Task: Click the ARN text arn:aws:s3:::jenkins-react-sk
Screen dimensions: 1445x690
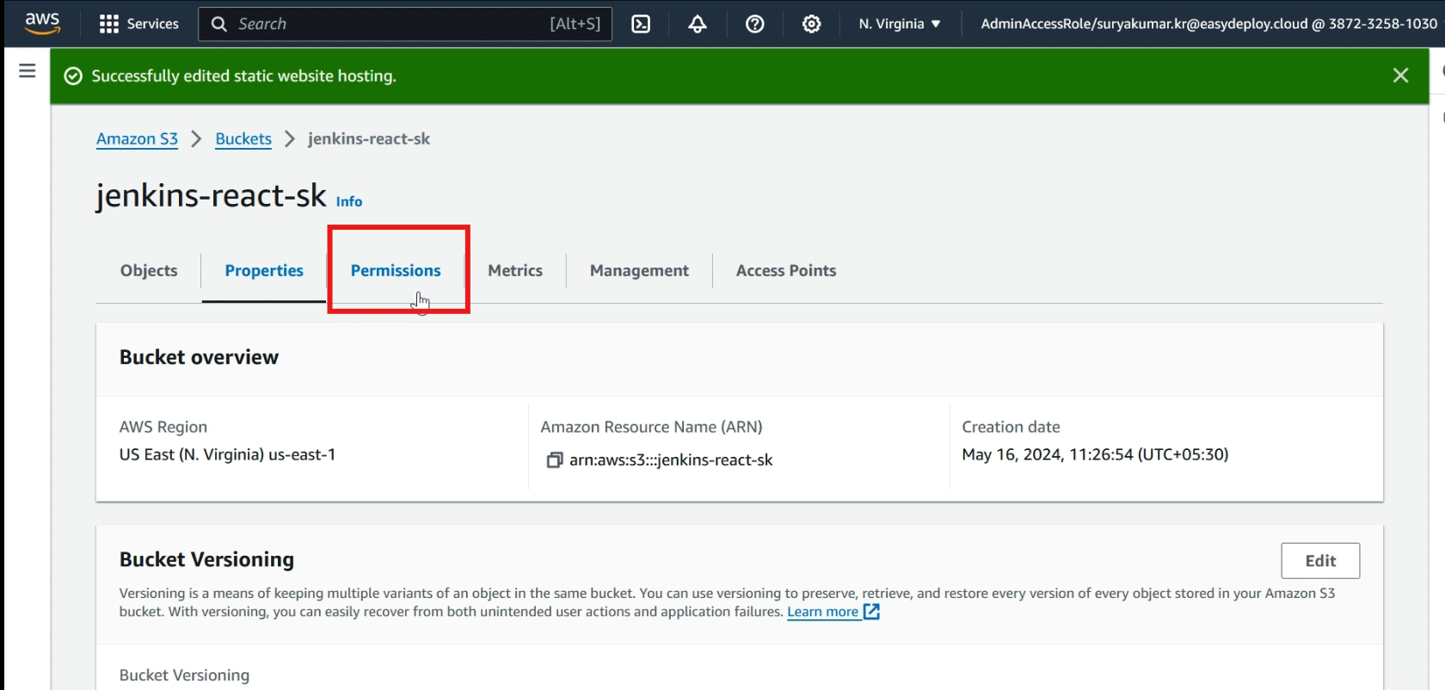Action: point(671,460)
